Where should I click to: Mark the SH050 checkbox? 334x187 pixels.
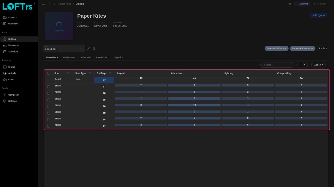tap(49, 113)
